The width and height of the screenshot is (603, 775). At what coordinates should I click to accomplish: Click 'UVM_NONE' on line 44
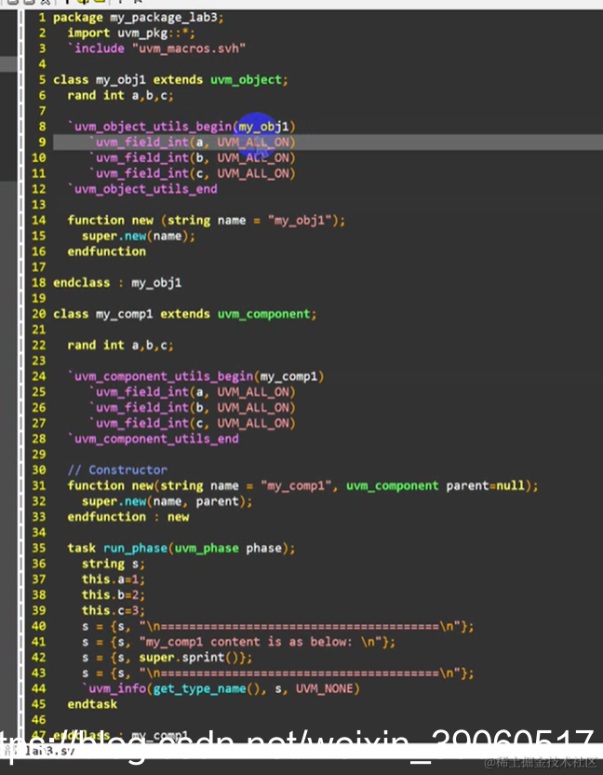click(x=324, y=689)
